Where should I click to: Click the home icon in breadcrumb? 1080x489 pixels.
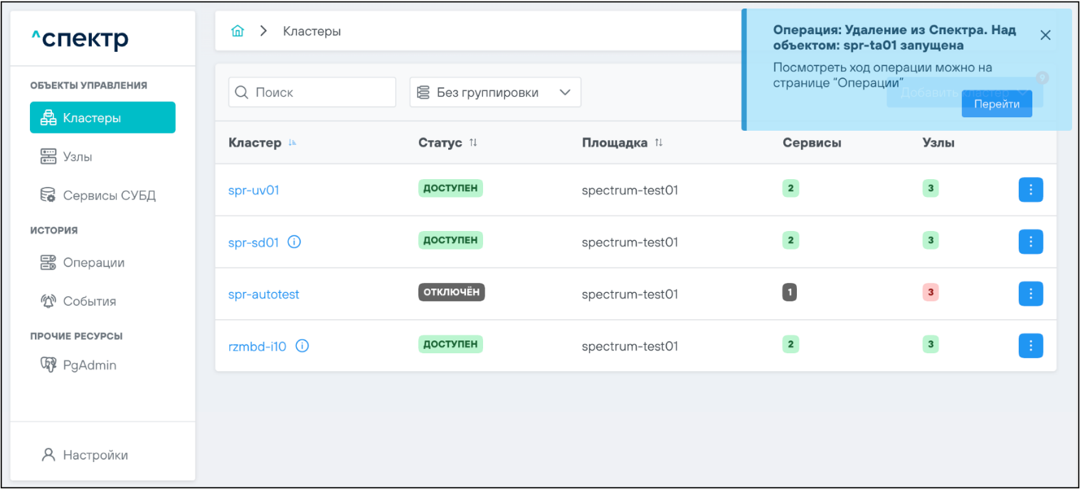(x=238, y=31)
